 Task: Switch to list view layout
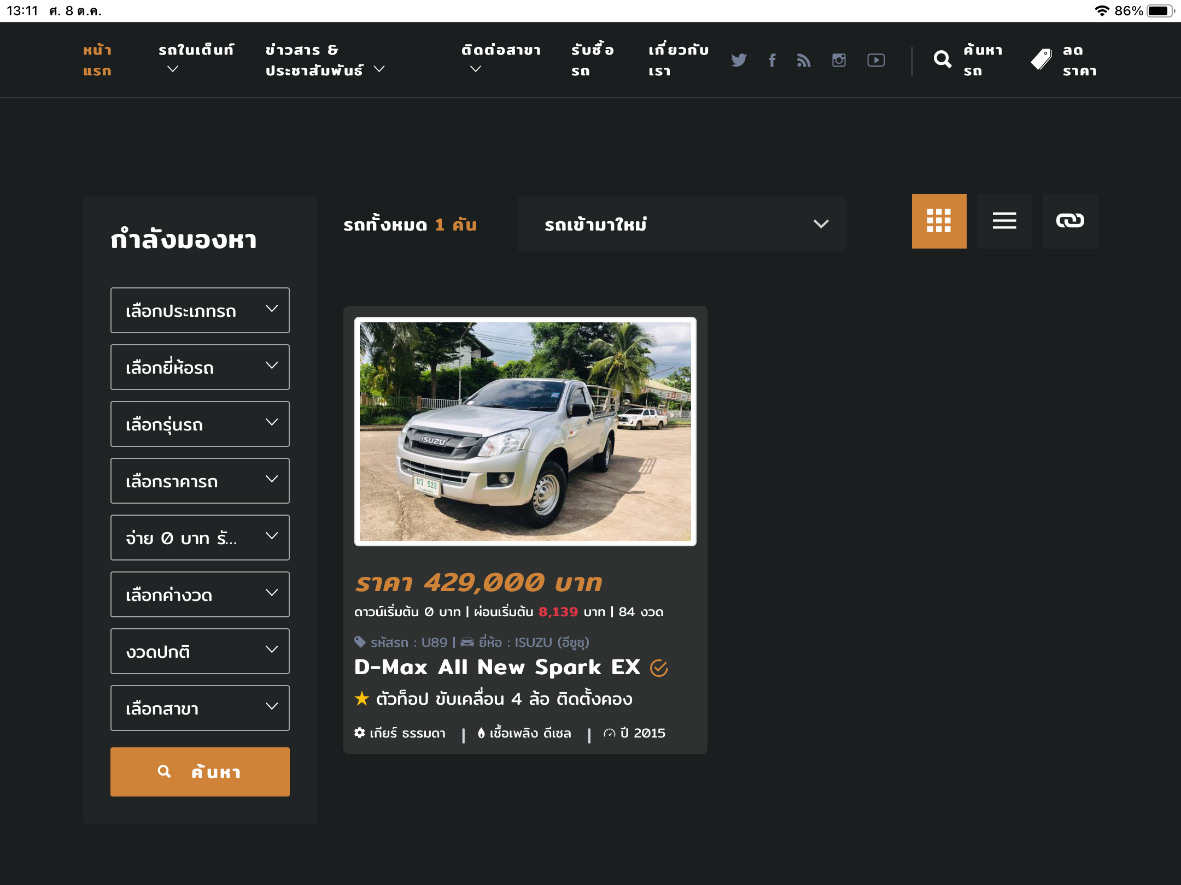point(1004,221)
